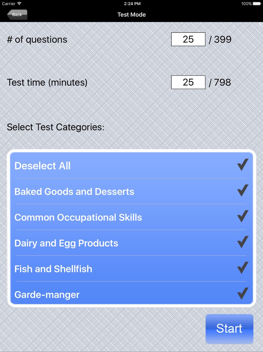Screen dimensions: 263x352
Task: Uncheck Fish and Shellfish checkmark
Action: [242, 268]
